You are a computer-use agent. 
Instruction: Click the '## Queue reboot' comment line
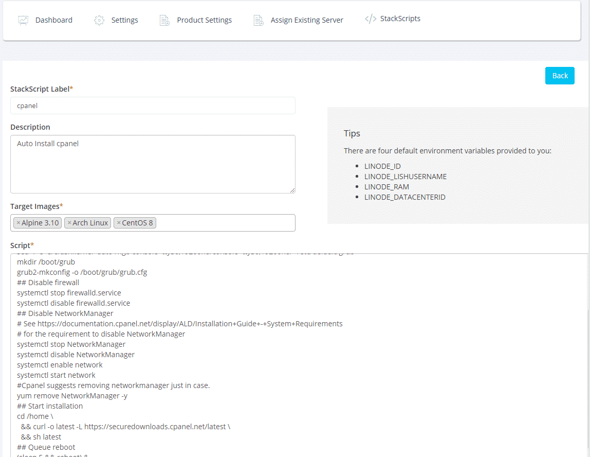(46, 447)
